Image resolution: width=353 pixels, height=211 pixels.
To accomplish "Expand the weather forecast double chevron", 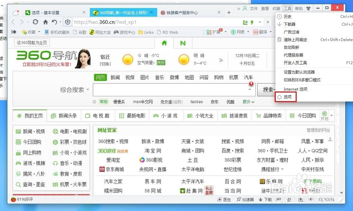I will click(221, 60).
